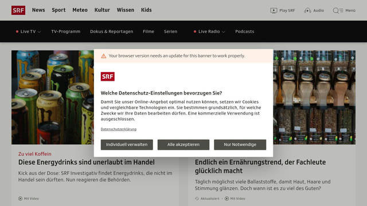Open the Kultur section
367x206 pixels.
click(102, 10)
